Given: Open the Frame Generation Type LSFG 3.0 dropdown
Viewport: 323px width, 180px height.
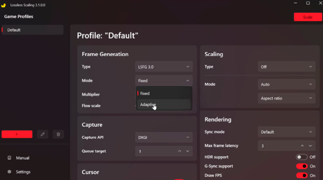Looking at the screenshot, I should 164,67.
